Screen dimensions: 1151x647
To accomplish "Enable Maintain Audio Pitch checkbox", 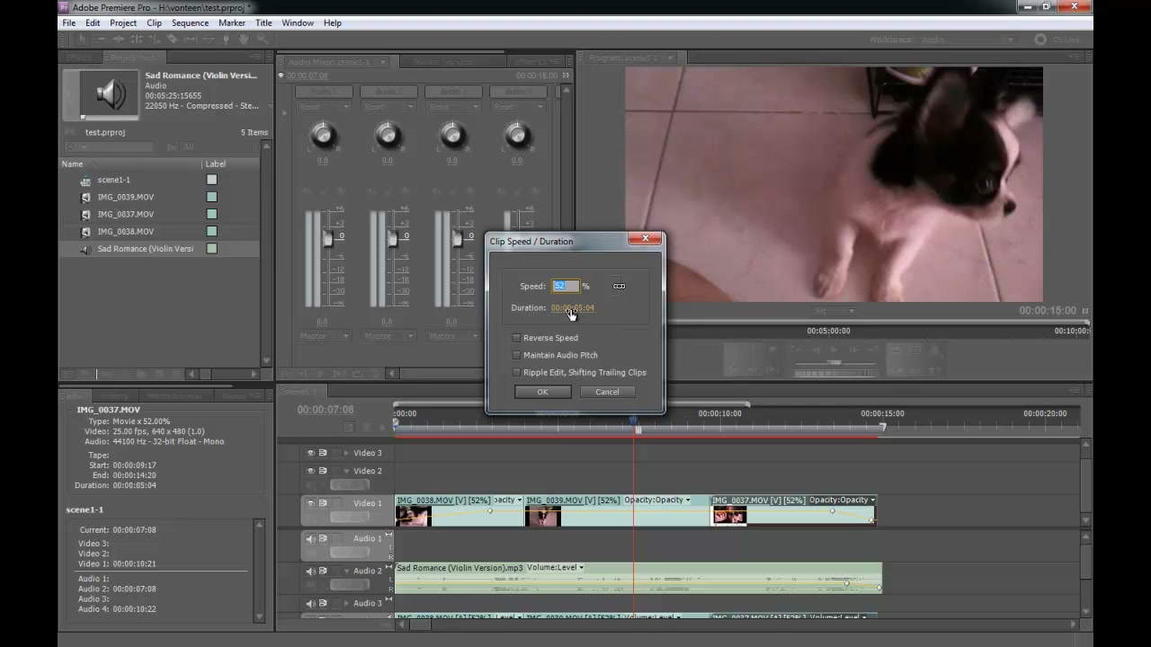I will coord(516,355).
